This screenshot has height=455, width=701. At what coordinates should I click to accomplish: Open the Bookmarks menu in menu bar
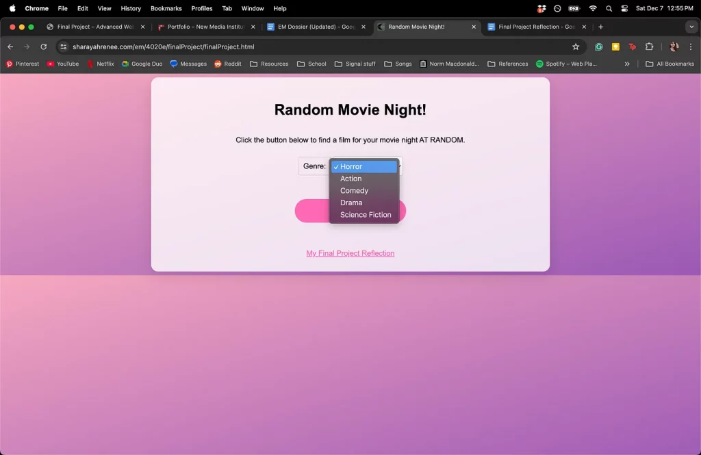[166, 8]
